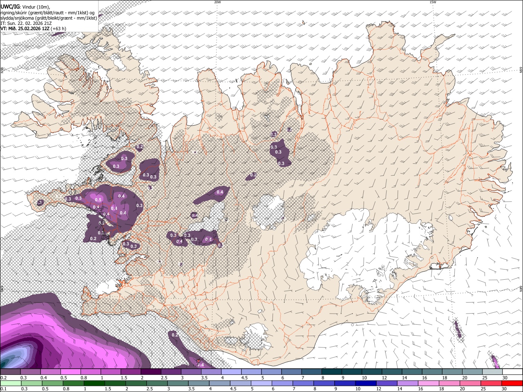Pick the light lavender 4–4.5 snow scale swatch
This screenshot has height=392, width=523.
click(231, 372)
